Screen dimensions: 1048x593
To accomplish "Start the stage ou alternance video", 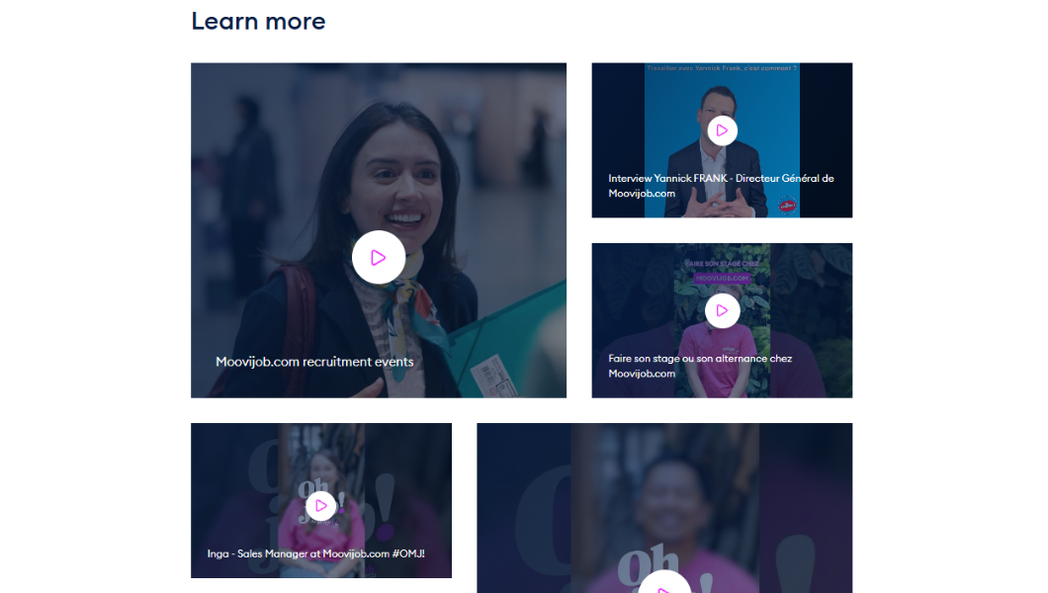I will pos(722,310).
